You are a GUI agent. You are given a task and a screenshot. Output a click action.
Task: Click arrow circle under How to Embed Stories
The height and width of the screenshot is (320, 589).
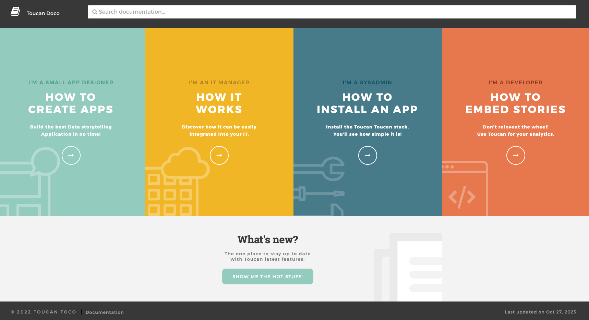[516, 156]
